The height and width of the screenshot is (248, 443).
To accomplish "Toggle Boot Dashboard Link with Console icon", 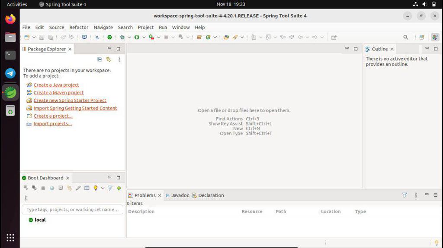I will pos(69,188).
